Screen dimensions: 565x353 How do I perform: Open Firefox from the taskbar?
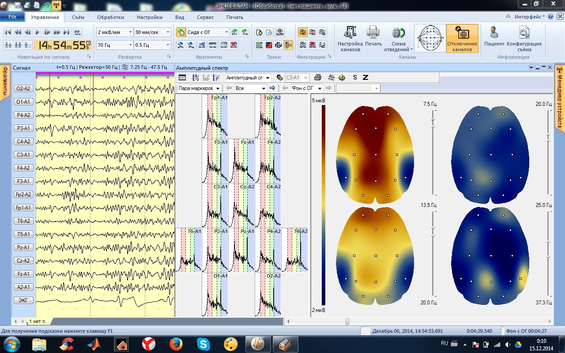tap(176, 344)
